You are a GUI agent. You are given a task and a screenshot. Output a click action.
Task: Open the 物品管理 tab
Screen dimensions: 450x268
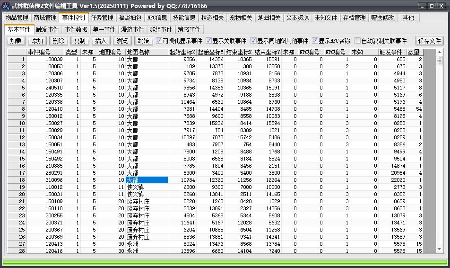[x=17, y=18]
